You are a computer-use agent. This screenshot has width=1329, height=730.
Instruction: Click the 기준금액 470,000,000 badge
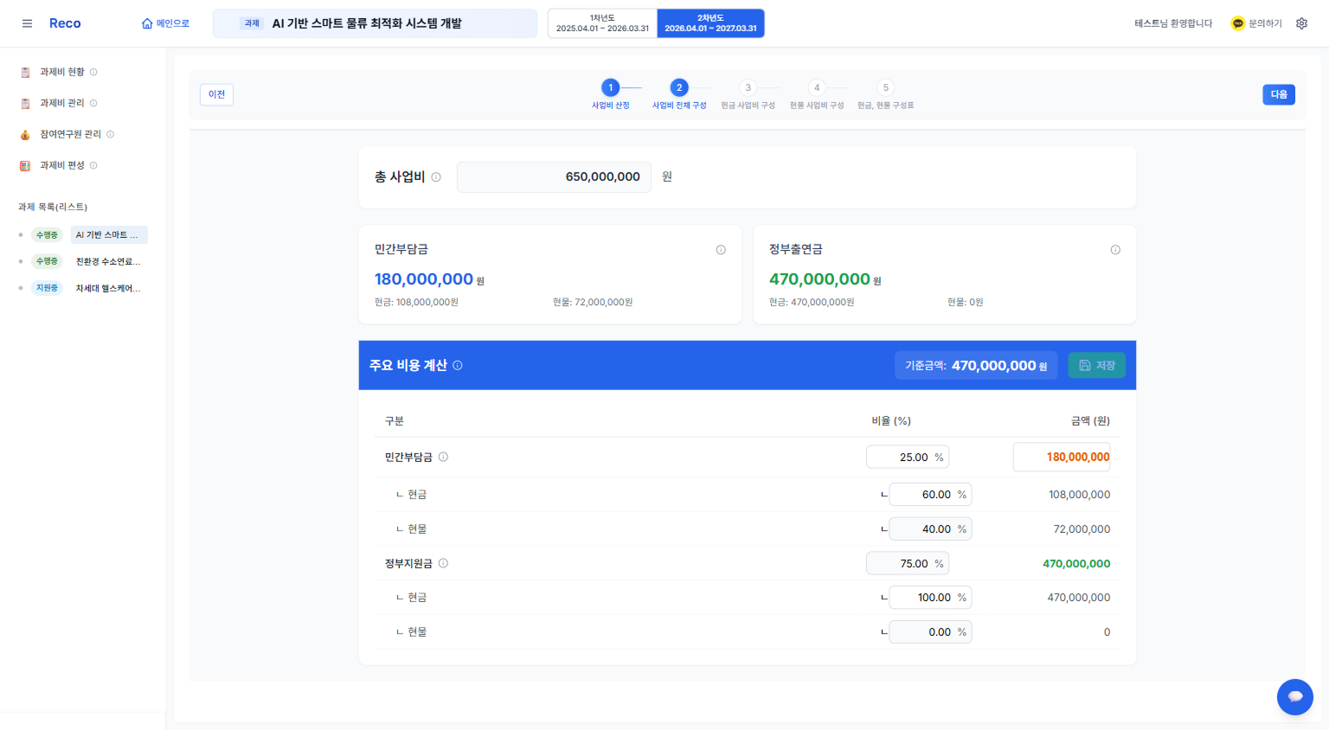[x=976, y=365]
